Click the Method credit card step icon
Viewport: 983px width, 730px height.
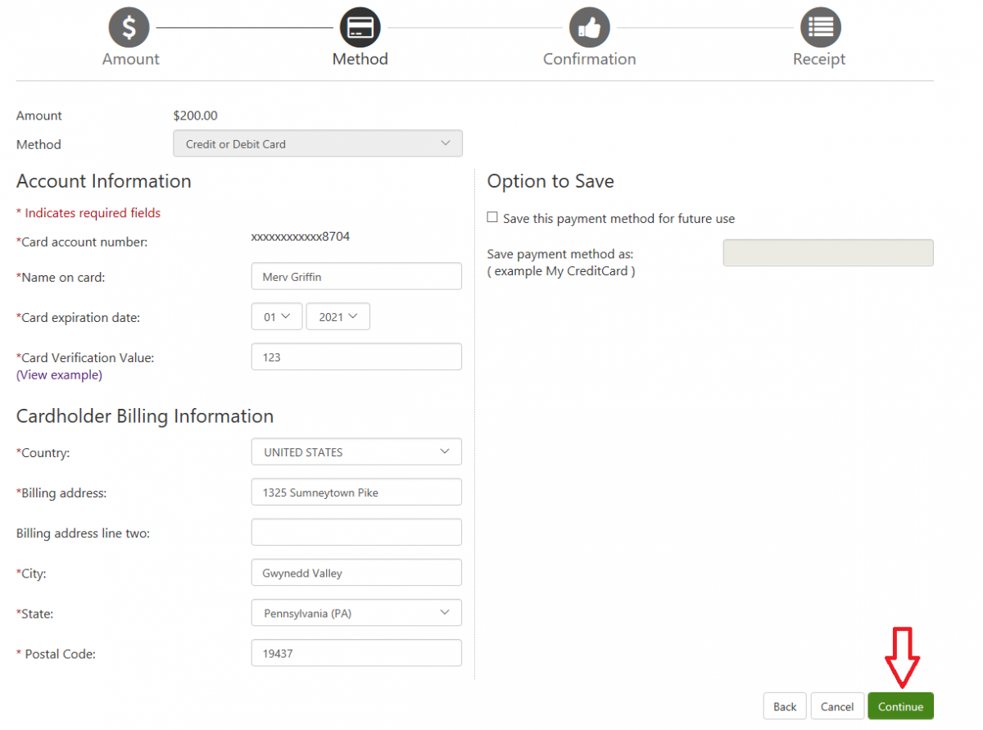pyautogui.click(x=360, y=28)
